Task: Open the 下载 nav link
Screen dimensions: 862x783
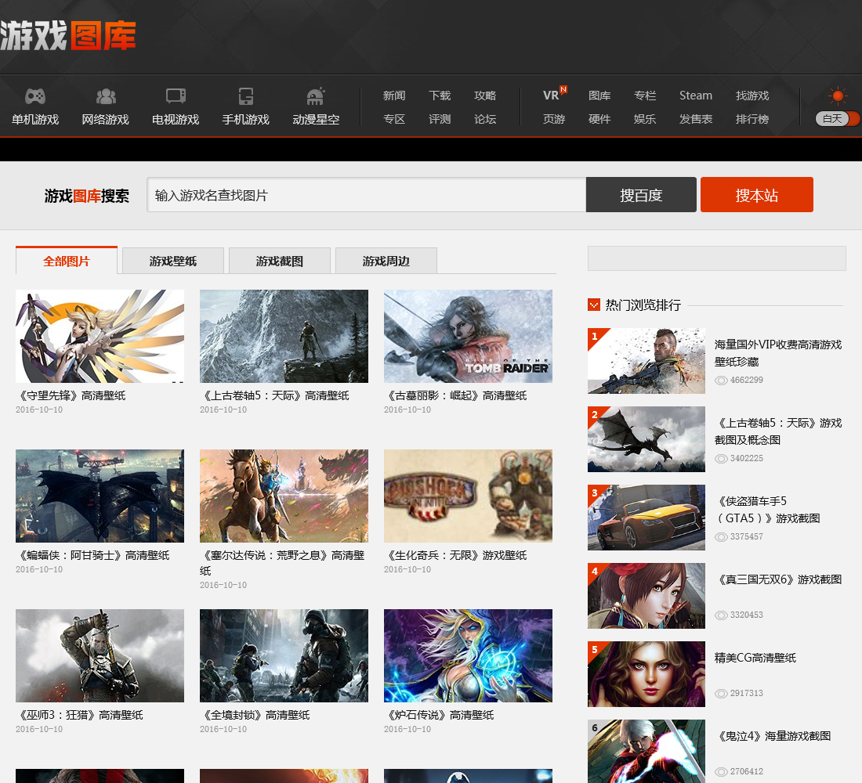Action: pyautogui.click(x=440, y=96)
